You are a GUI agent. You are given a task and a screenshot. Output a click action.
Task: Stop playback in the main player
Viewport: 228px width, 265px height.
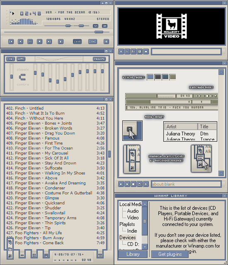(39, 42)
